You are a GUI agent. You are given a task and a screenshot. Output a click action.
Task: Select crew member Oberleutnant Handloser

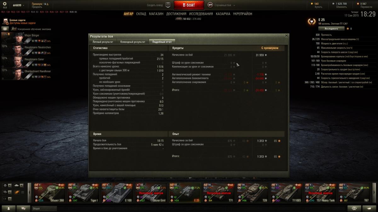[26, 74]
